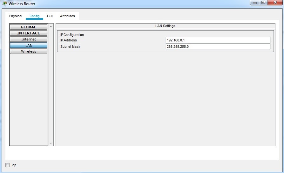The height and width of the screenshot is (173, 284).
Task: Open Internet interface settings
Action: (29, 39)
